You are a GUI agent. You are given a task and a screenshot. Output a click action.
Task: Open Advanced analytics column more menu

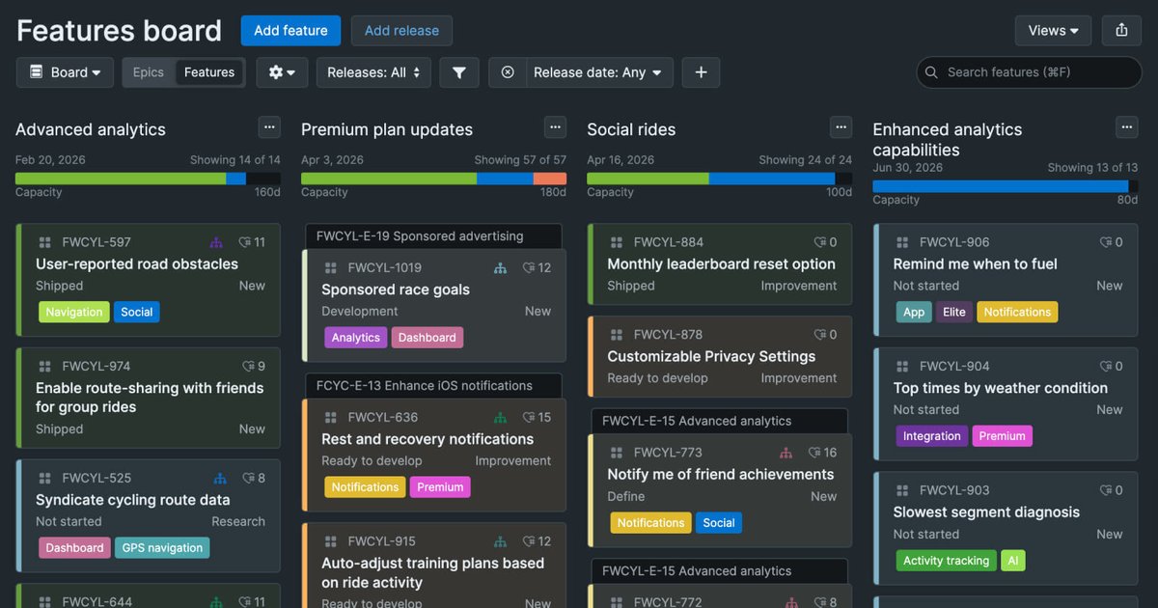tap(269, 126)
